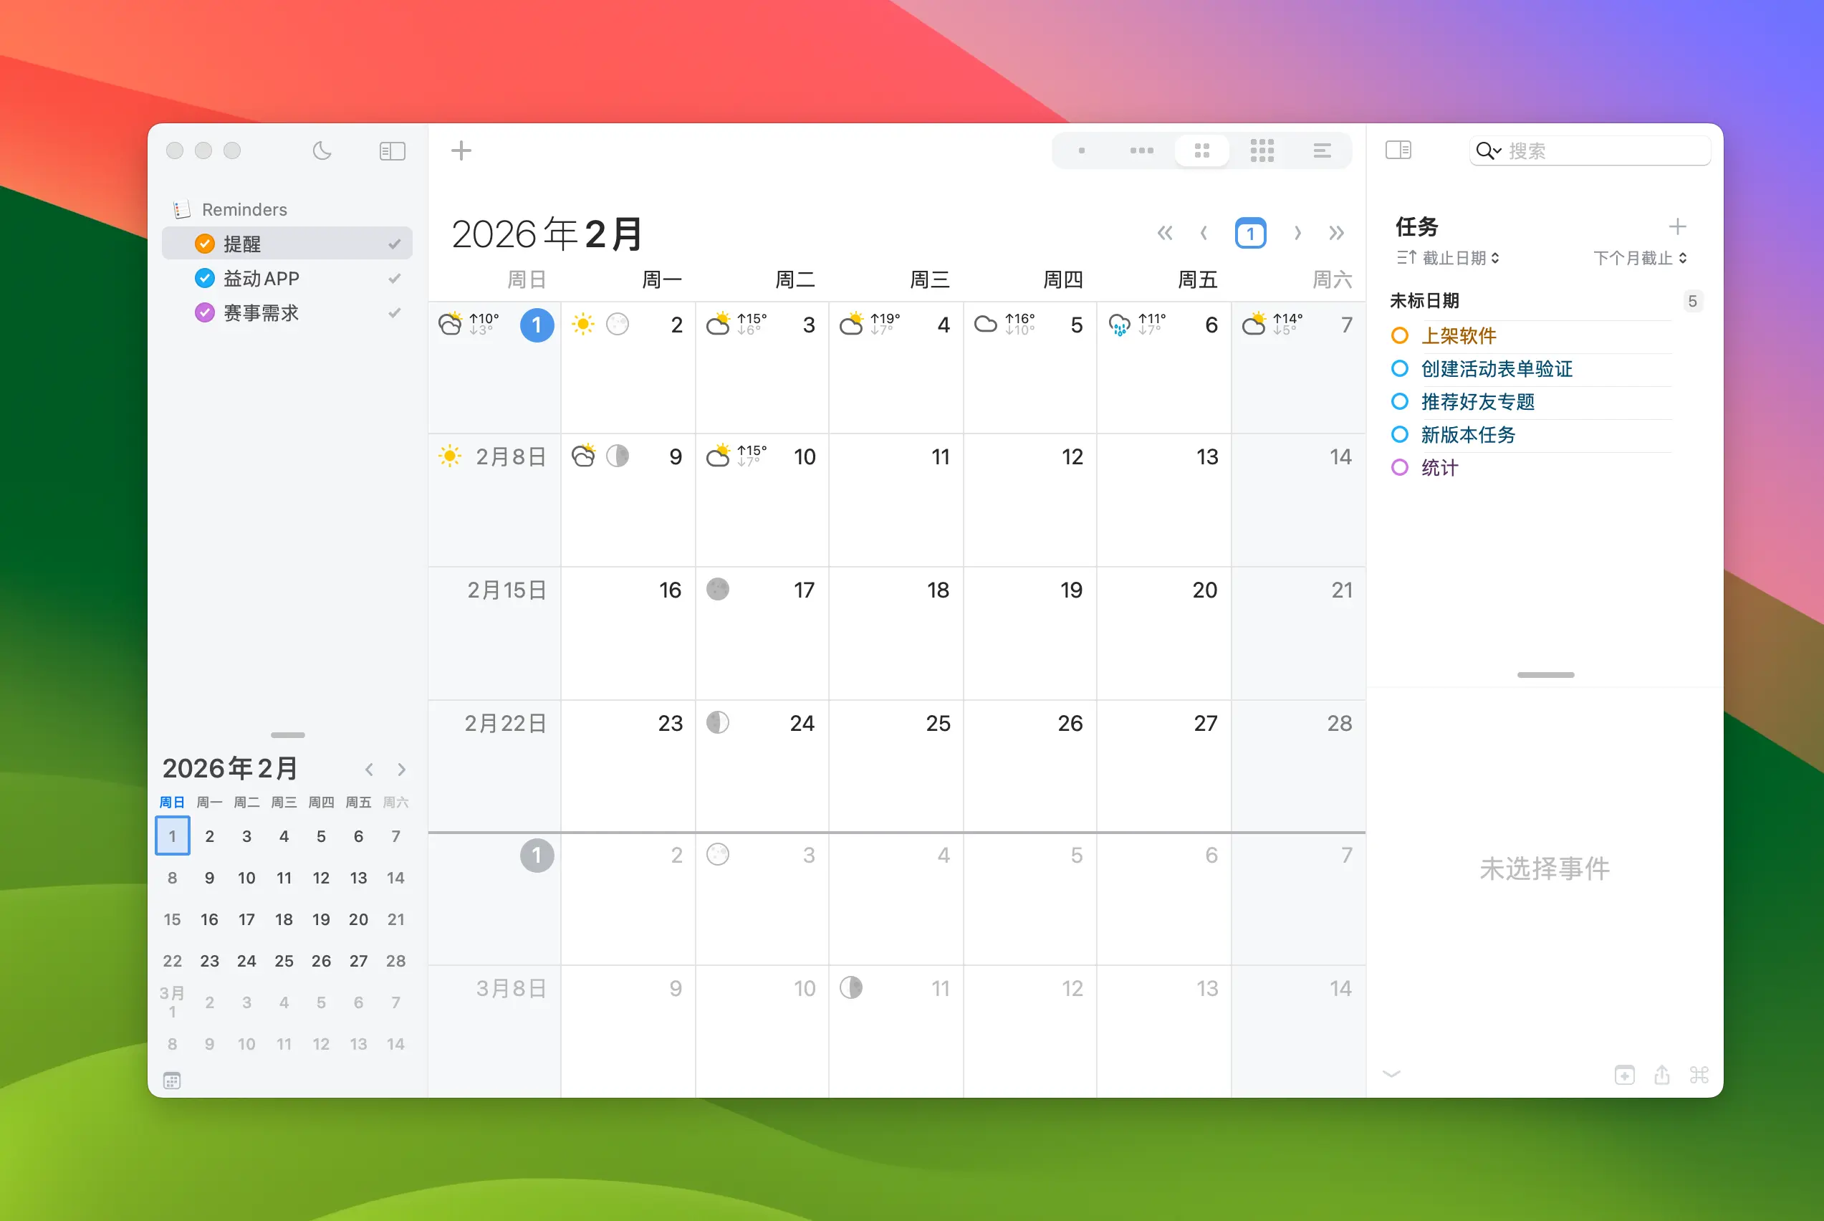
Task: Open the 下个月截止 filter dropdown
Action: pyautogui.click(x=1639, y=258)
